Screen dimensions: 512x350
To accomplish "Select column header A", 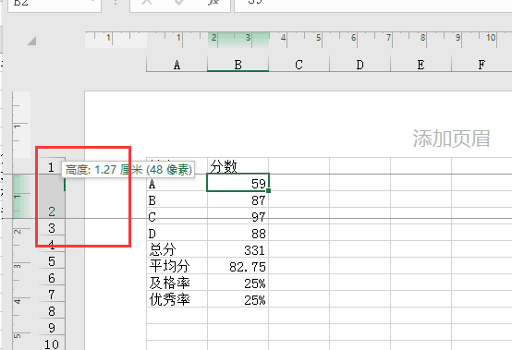I will coord(177,65).
